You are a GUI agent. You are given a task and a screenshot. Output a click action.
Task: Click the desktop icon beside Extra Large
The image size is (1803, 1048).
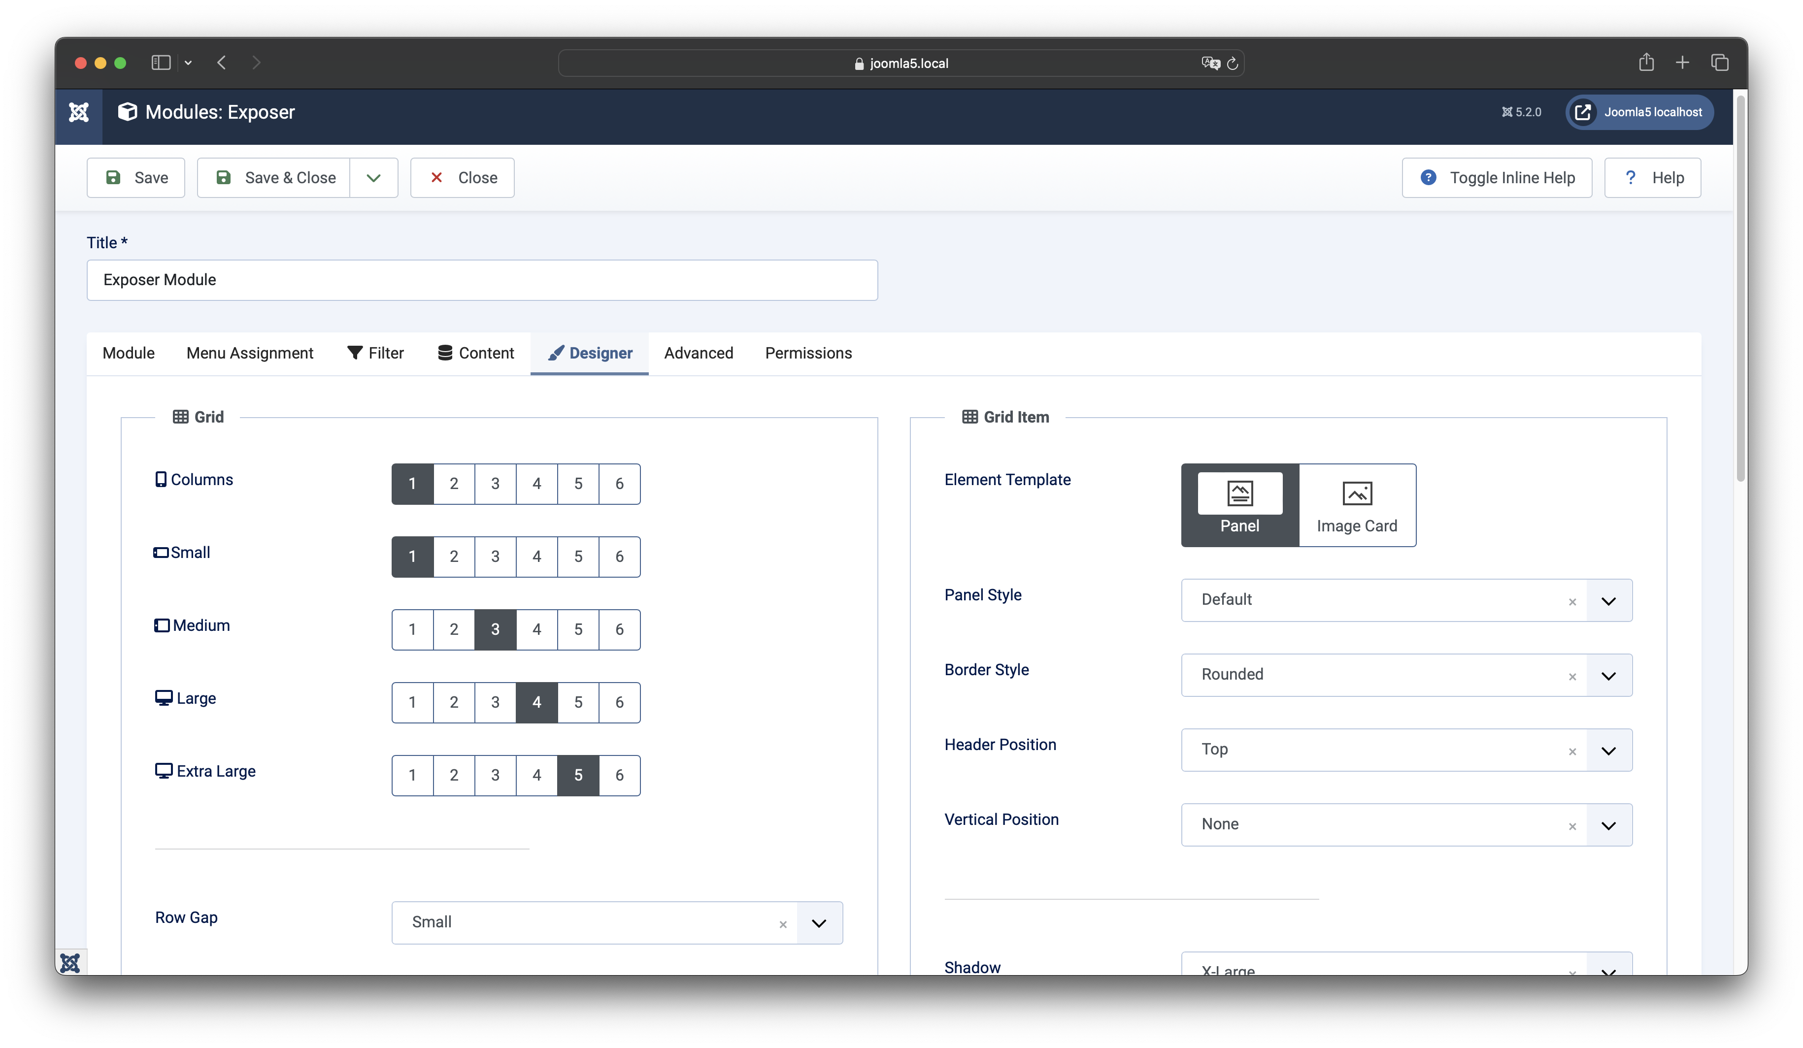pos(164,770)
